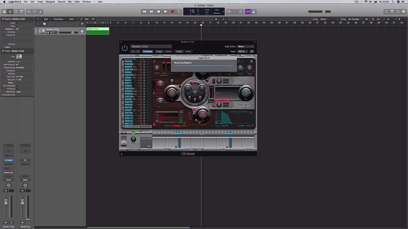Load previous preset with left arrow
The width and height of the screenshot is (408, 229).
pos(133,52)
